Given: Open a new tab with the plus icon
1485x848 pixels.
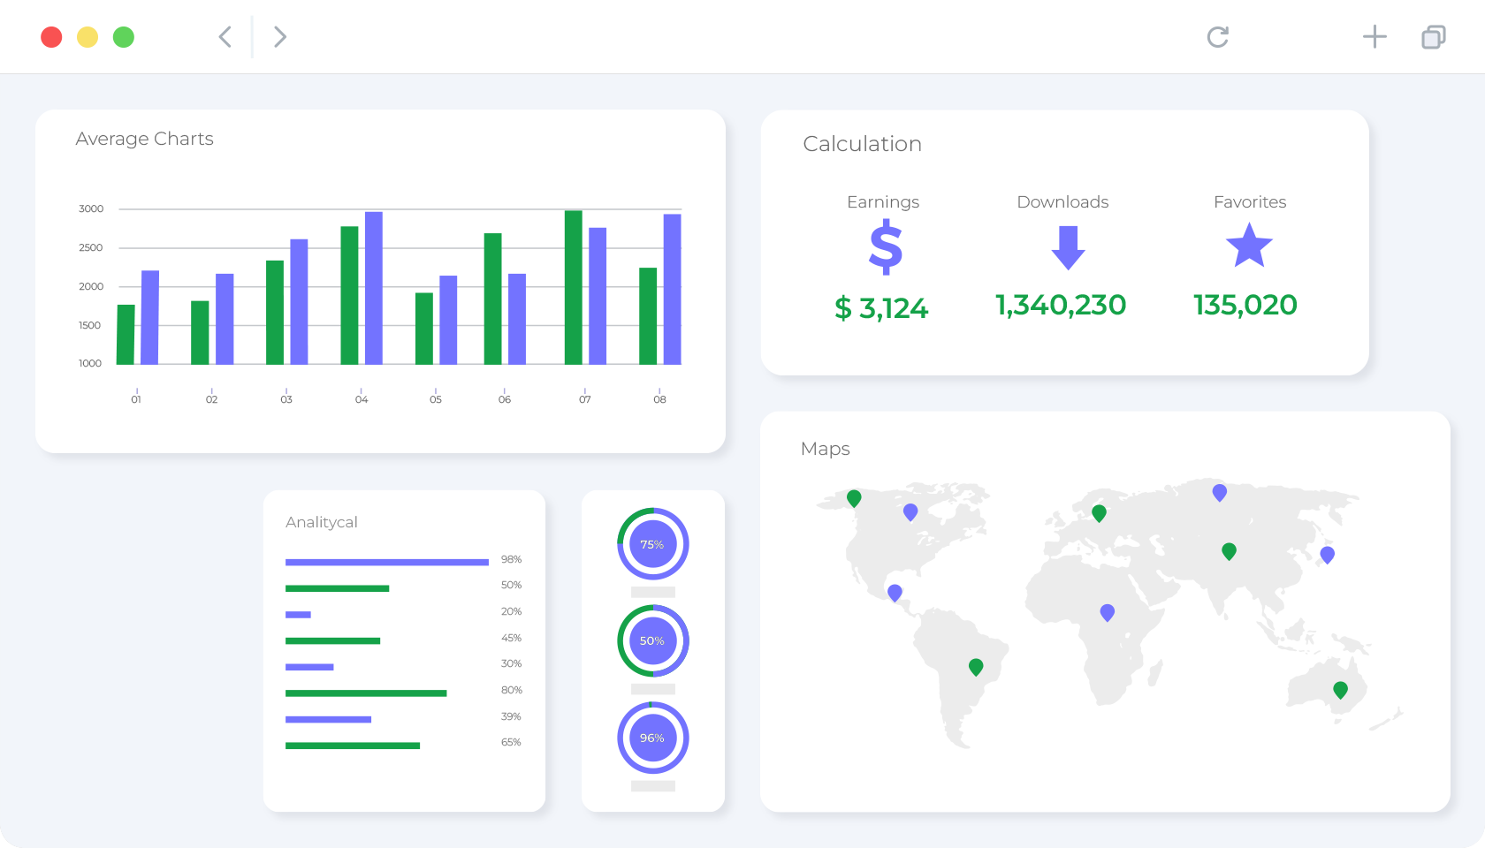Looking at the screenshot, I should (x=1375, y=37).
